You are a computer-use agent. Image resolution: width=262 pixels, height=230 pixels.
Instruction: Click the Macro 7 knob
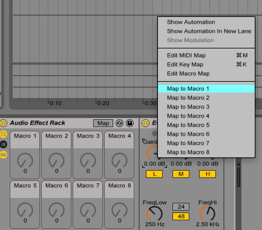click(x=88, y=210)
